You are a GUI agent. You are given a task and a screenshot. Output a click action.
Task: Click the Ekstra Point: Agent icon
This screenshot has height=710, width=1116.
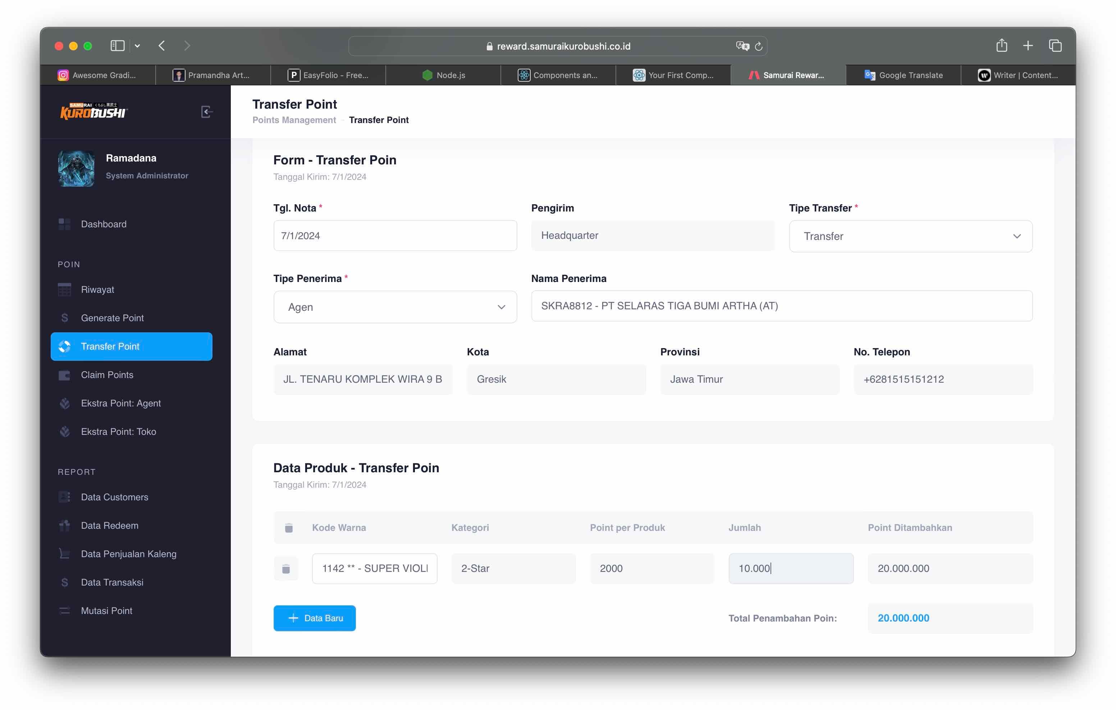click(64, 403)
